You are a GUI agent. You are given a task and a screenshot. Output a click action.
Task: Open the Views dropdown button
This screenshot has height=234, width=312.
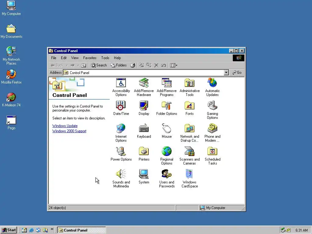[174, 65]
